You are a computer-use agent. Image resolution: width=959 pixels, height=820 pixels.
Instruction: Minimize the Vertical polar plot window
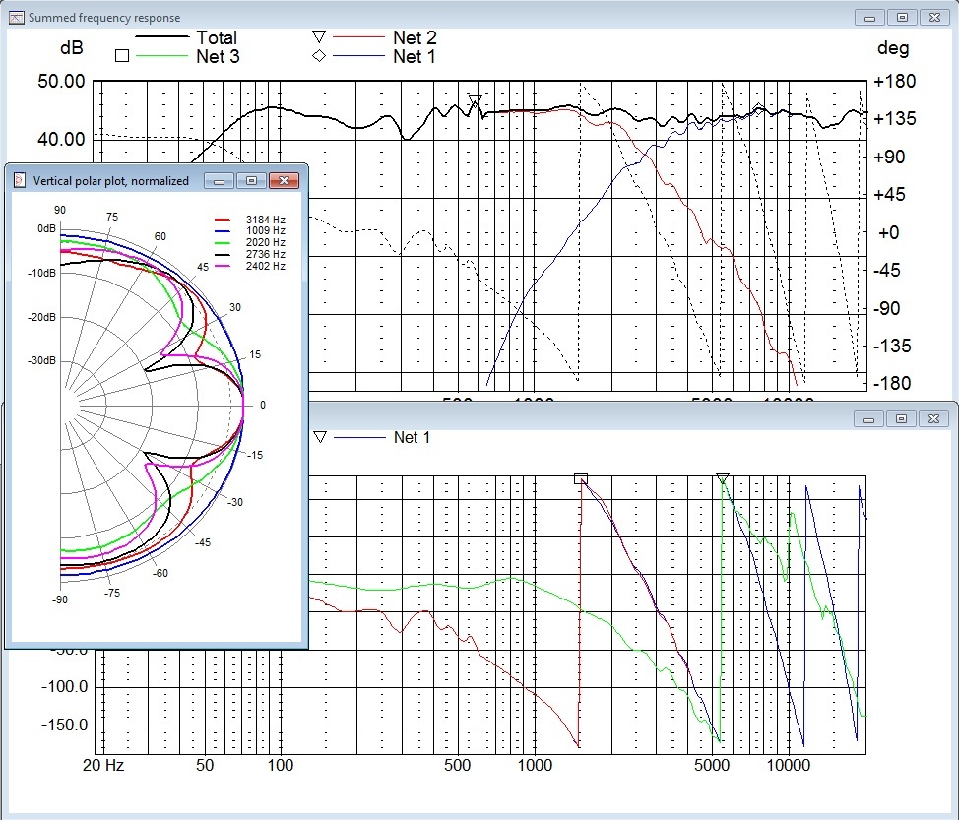(x=219, y=180)
